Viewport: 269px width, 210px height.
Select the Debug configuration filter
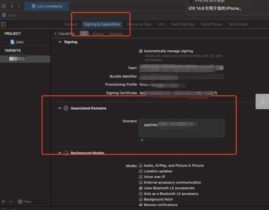98,34
